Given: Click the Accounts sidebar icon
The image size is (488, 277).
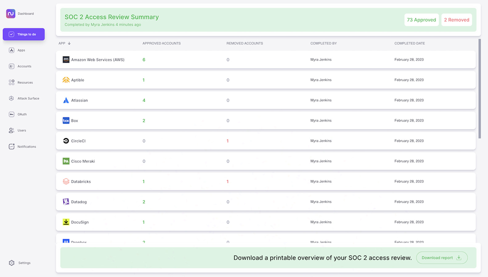Looking at the screenshot, I should [x=11, y=66].
